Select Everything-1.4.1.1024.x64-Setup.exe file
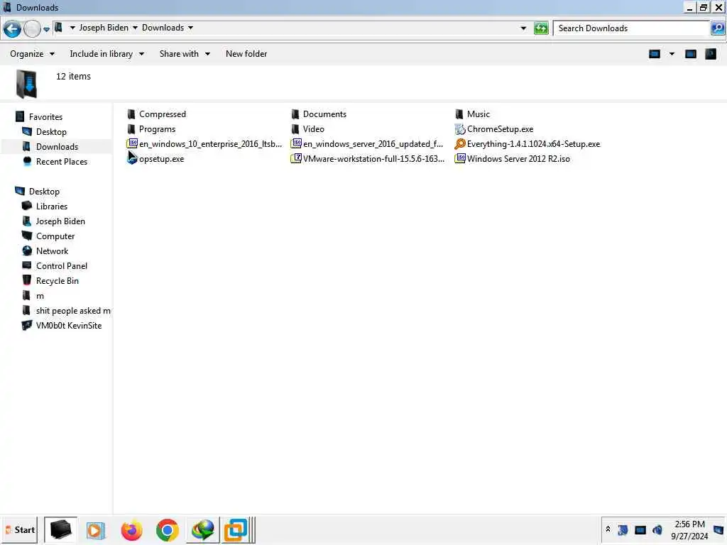The height and width of the screenshot is (545, 727). click(528, 143)
